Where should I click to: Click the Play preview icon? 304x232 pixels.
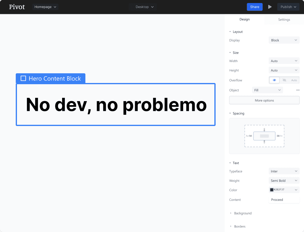(270, 7)
